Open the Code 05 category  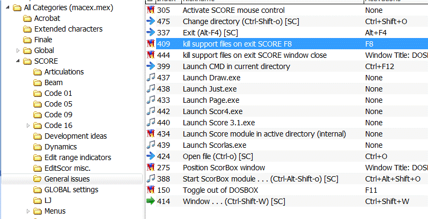[58, 104]
